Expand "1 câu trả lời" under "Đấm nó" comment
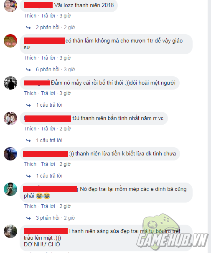The image size is (211, 253). (x=49, y=105)
